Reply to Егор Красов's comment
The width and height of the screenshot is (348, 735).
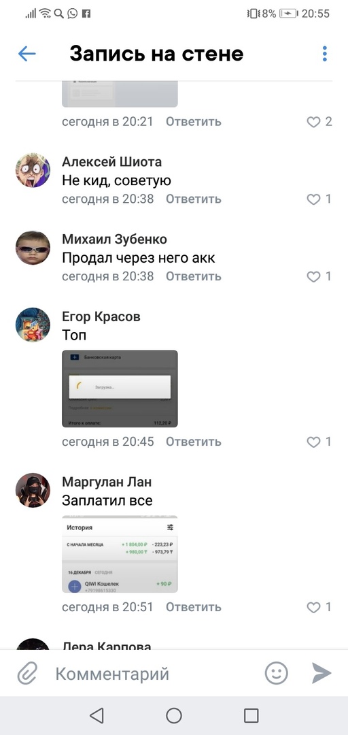(x=194, y=441)
